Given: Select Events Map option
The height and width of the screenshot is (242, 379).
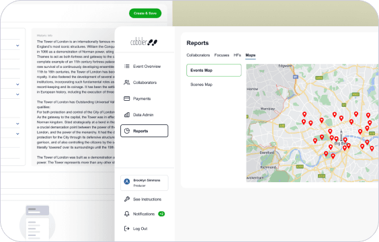Looking at the screenshot, I should pyautogui.click(x=214, y=71).
